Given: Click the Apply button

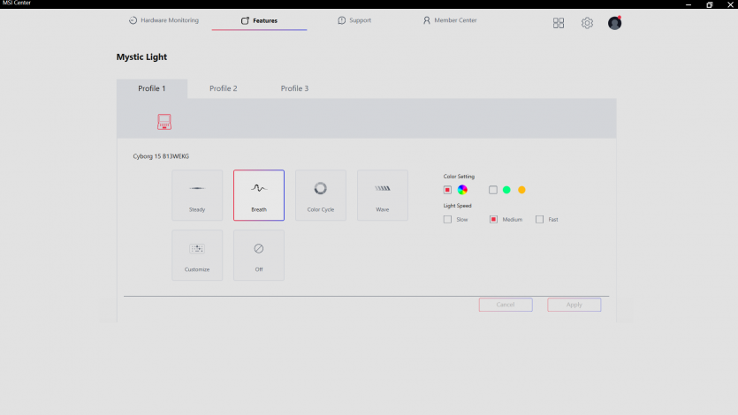Looking at the screenshot, I should [x=574, y=305].
